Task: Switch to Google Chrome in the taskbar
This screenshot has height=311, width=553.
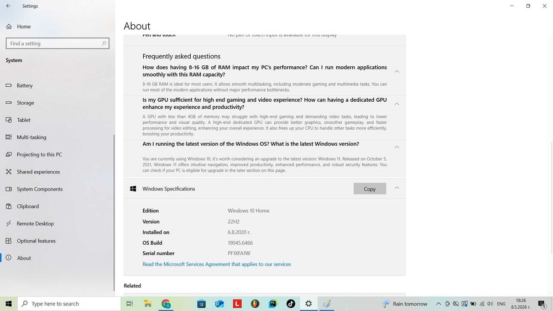Action: point(166,304)
